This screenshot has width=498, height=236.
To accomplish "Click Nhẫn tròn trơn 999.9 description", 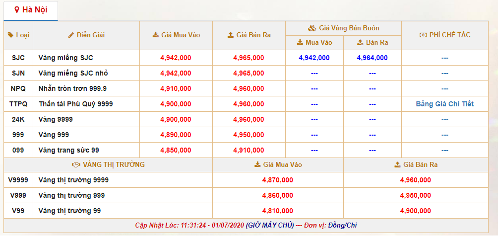I will coord(72,89).
